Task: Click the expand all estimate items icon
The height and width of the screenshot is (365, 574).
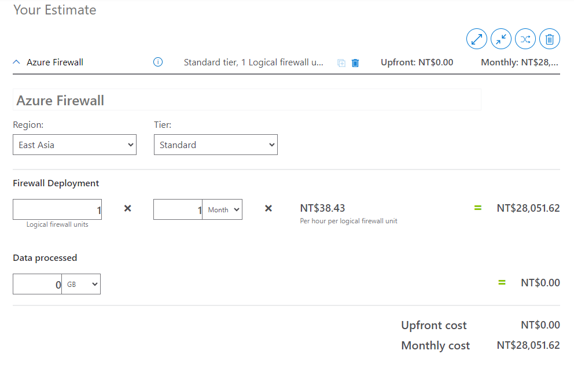Action: 477,39
